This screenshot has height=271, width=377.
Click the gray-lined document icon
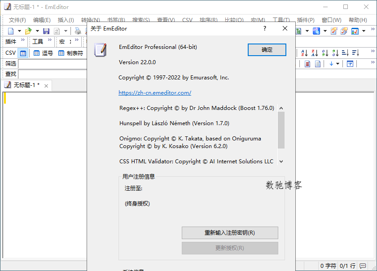click(x=318, y=64)
